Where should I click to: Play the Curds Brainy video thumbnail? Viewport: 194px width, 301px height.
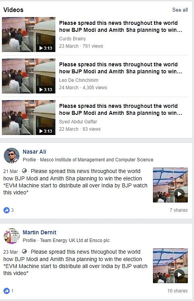pos(29,35)
